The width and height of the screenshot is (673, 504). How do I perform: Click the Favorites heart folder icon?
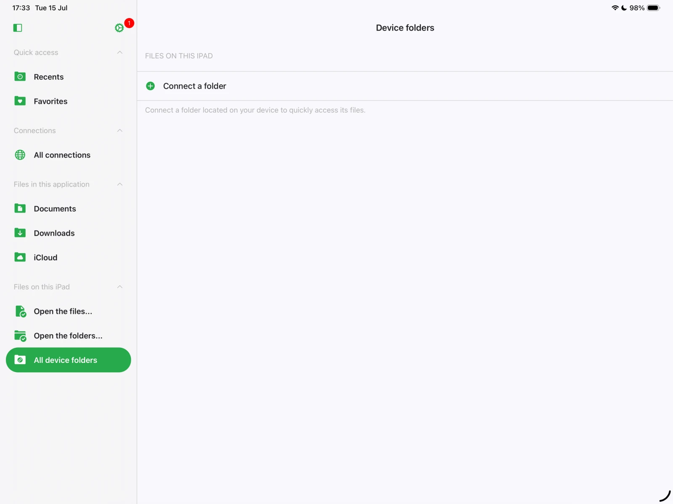pos(20,101)
